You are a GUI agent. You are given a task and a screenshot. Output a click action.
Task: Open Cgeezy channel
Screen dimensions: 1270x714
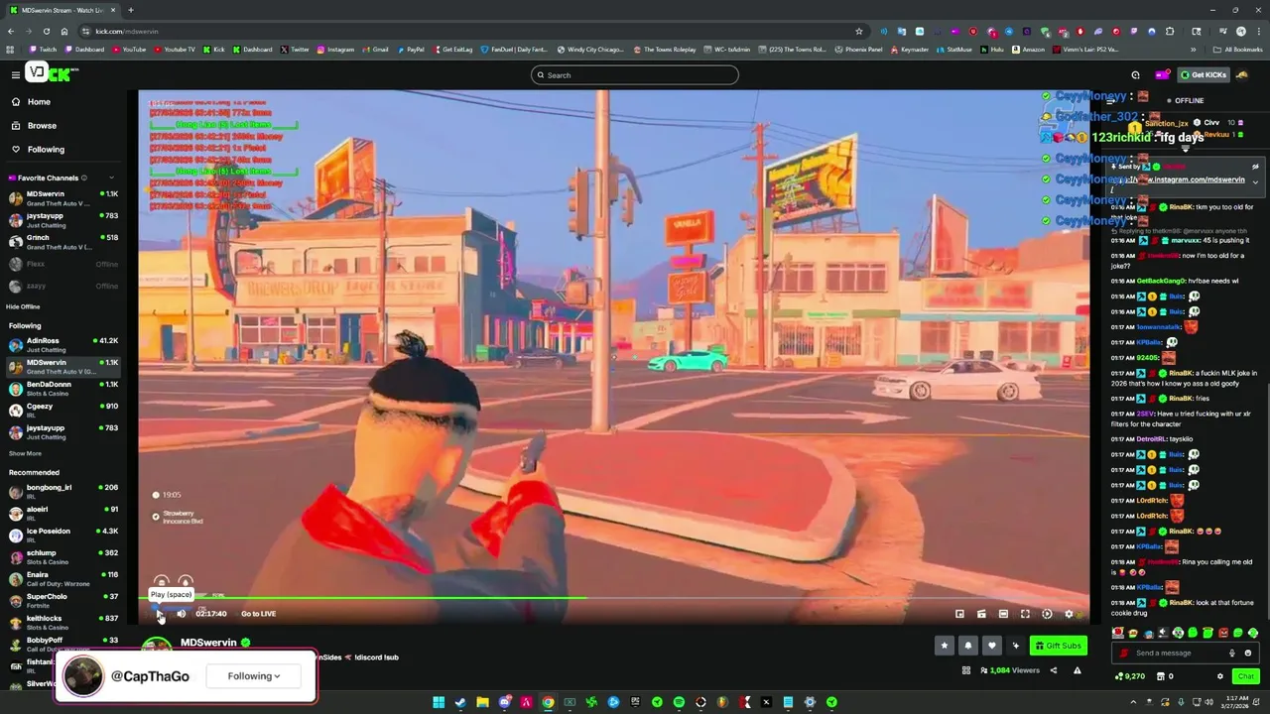click(x=63, y=411)
